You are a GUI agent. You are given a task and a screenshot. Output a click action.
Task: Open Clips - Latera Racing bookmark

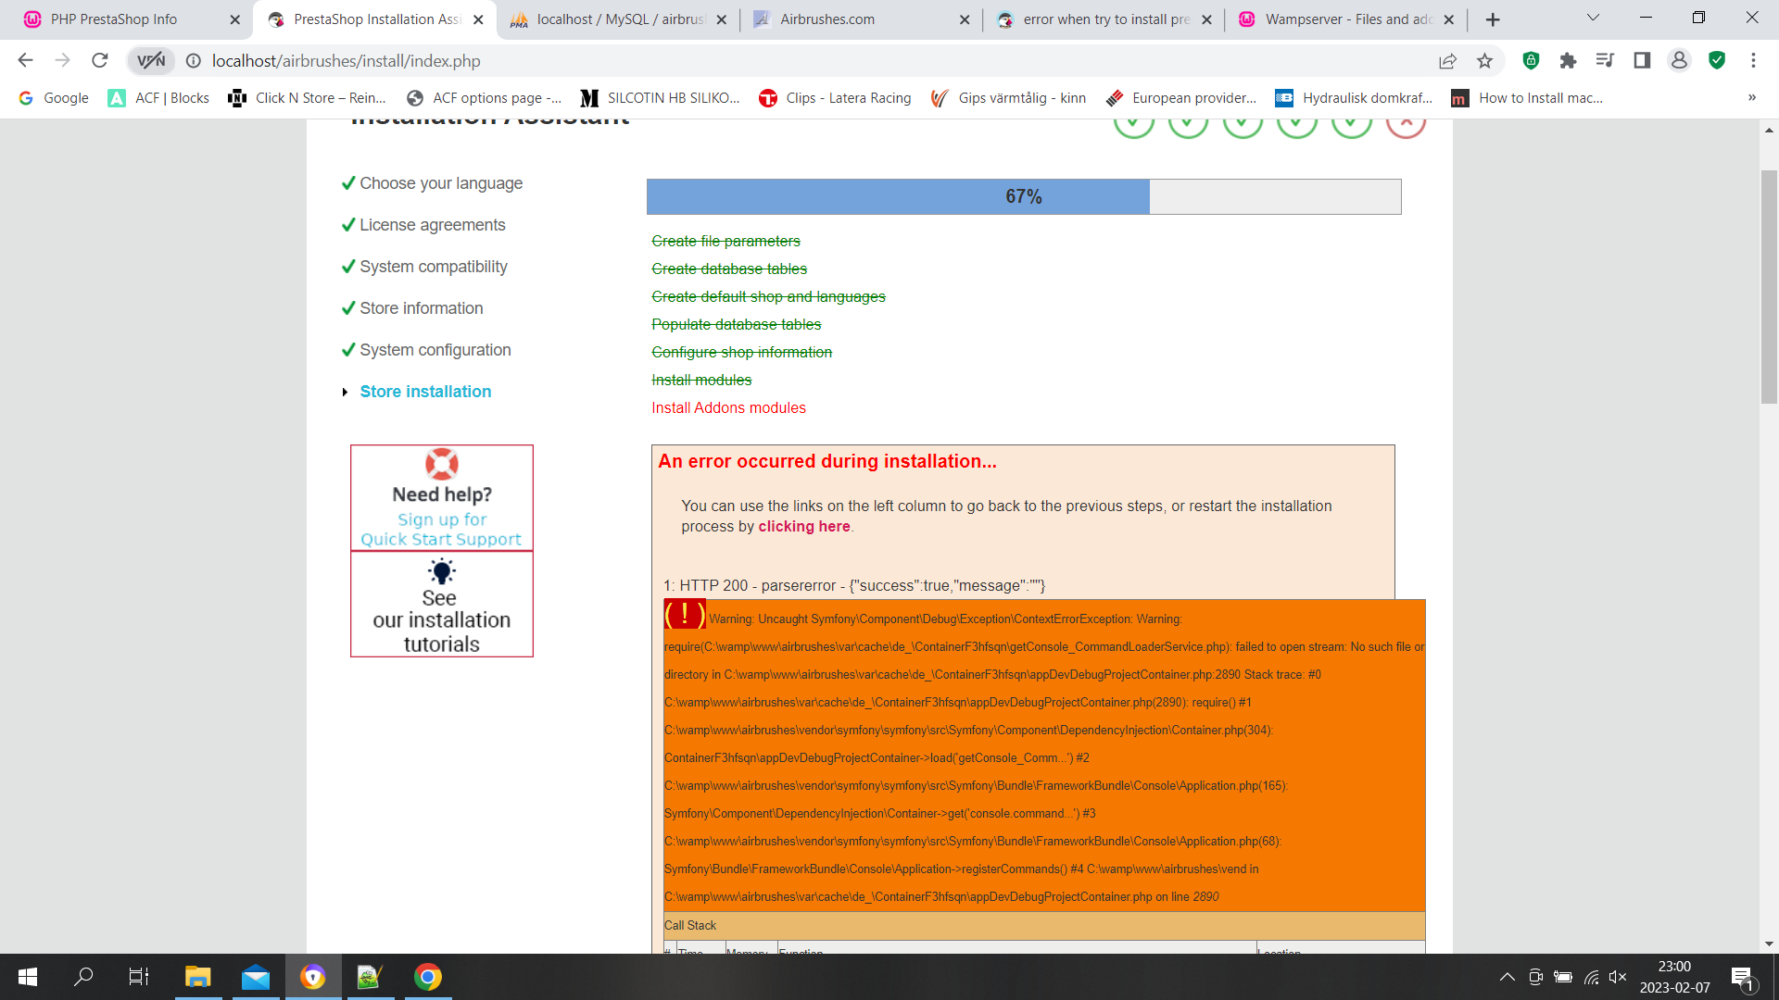coord(835,98)
